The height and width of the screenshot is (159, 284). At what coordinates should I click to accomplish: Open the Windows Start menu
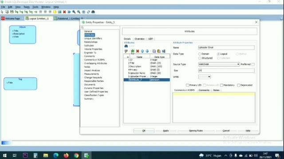click(x=5, y=155)
